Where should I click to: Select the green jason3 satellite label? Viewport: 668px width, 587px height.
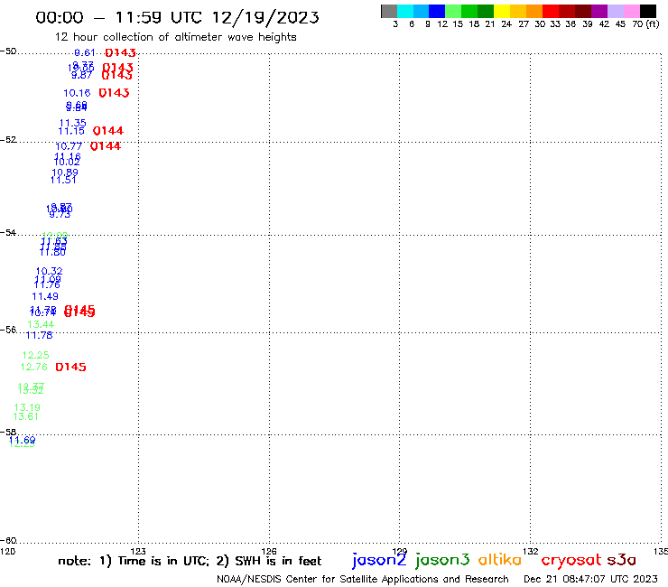[x=442, y=560]
